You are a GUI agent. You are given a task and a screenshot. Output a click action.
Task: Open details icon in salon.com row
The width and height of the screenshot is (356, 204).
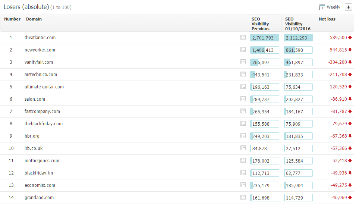click(x=243, y=99)
